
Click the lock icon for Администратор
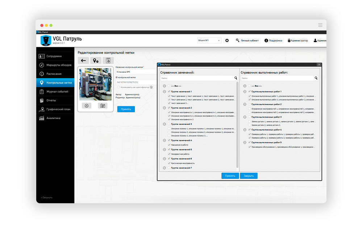pyautogui.click(x=289, y=41)
